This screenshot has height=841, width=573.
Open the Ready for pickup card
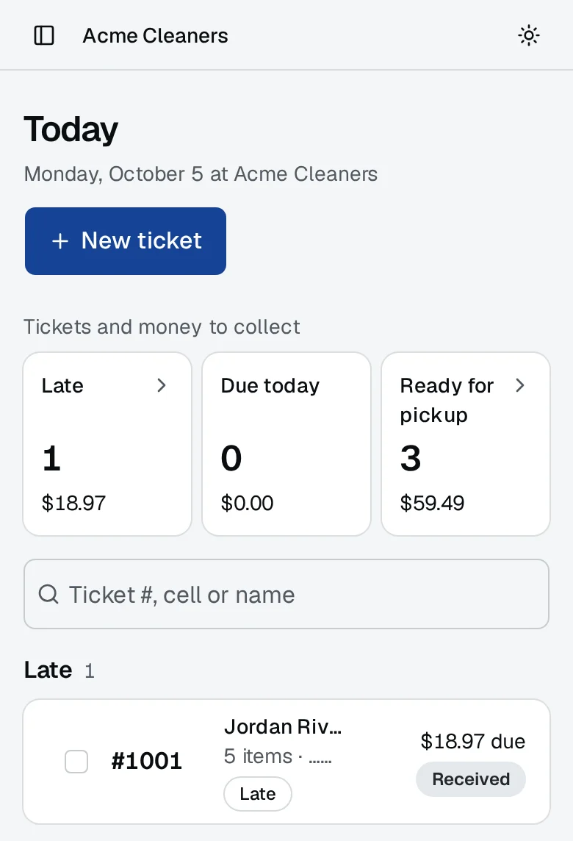(465, 443)
